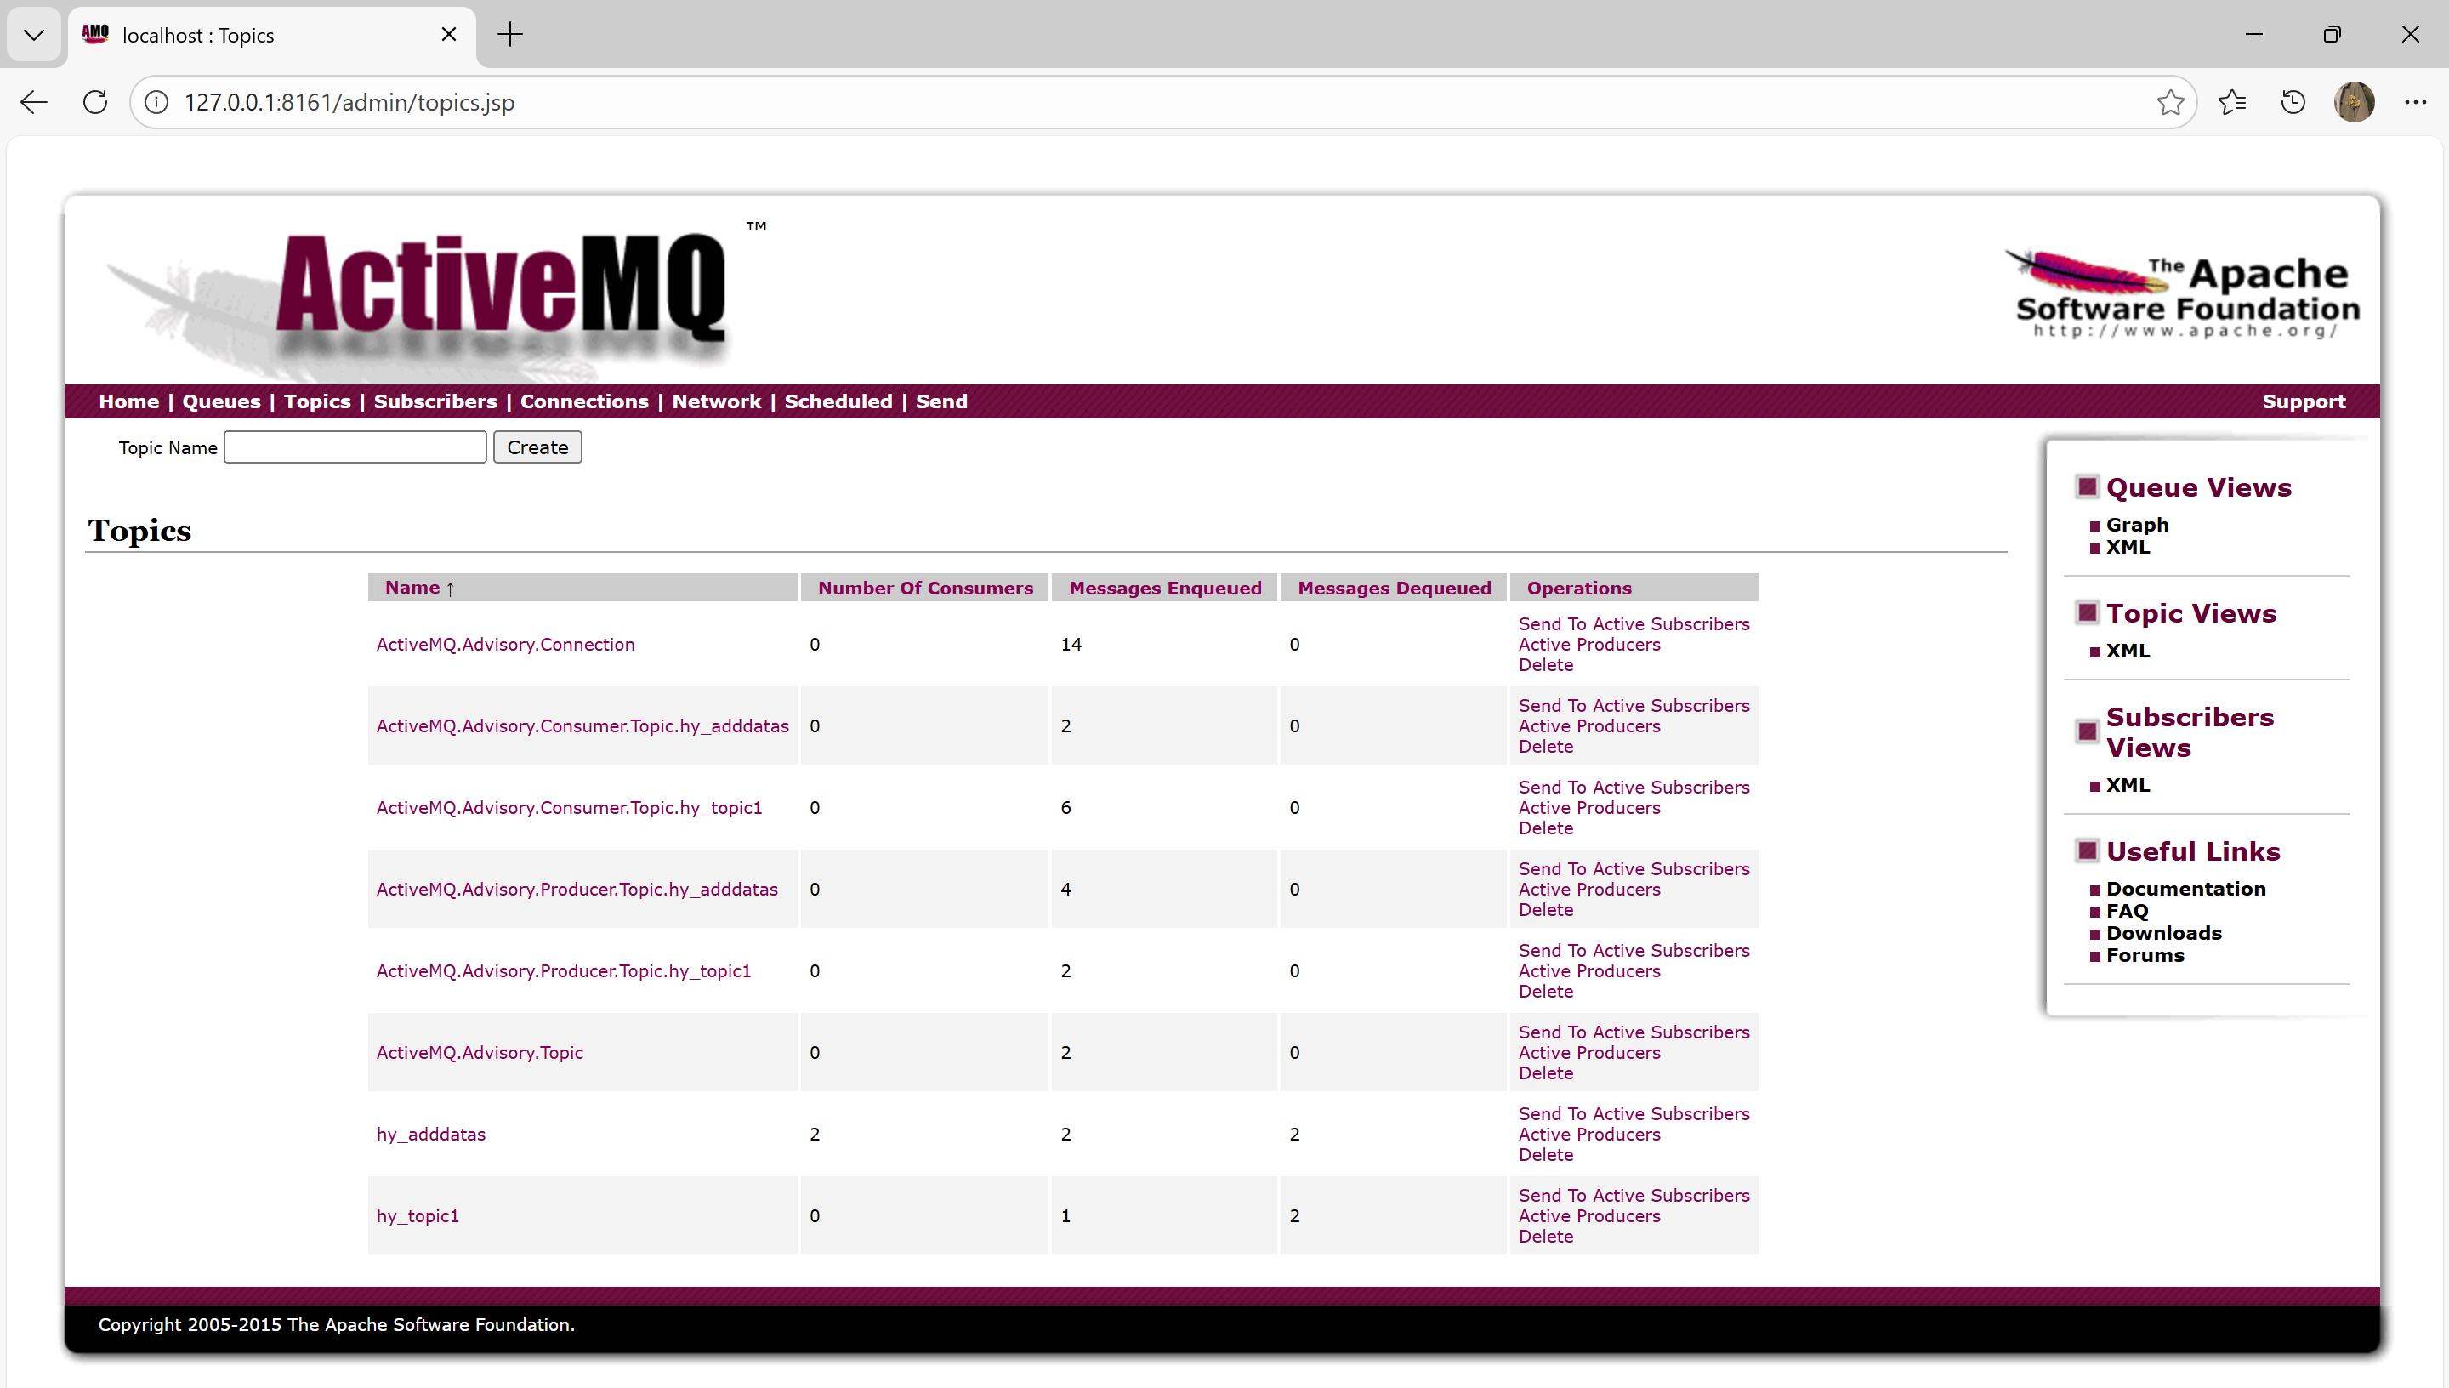
Task: Open the hy_adddatas topic link
Action: tap(431, 1134)
